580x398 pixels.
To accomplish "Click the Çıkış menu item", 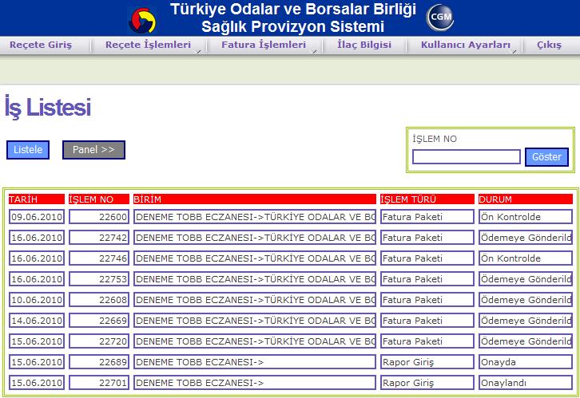I will coord(549,45).
